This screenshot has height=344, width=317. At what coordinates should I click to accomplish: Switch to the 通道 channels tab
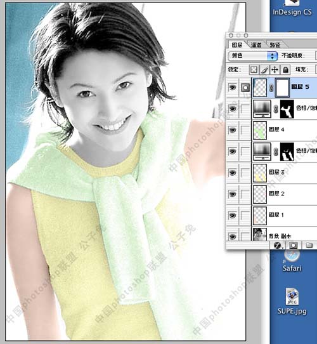coord(256,45)
